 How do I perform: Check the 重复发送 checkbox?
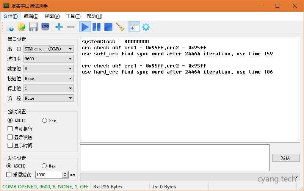[9, 175]
